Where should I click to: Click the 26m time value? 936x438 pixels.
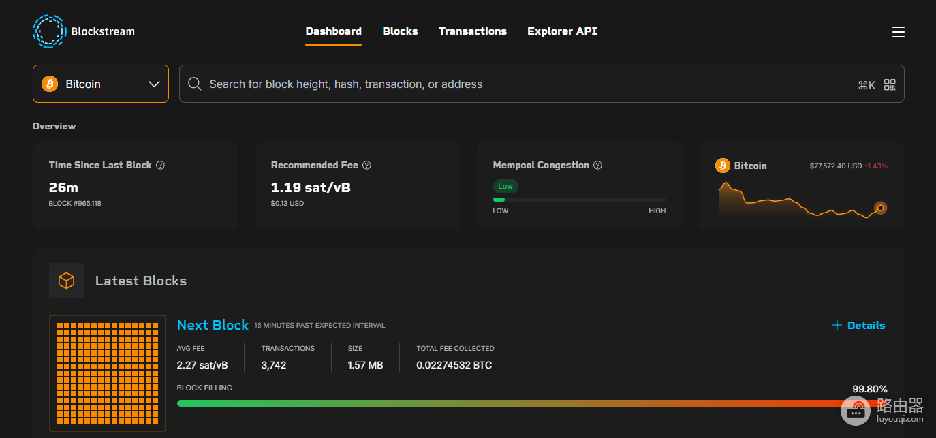pyautogui.click(x=63, y=187)
